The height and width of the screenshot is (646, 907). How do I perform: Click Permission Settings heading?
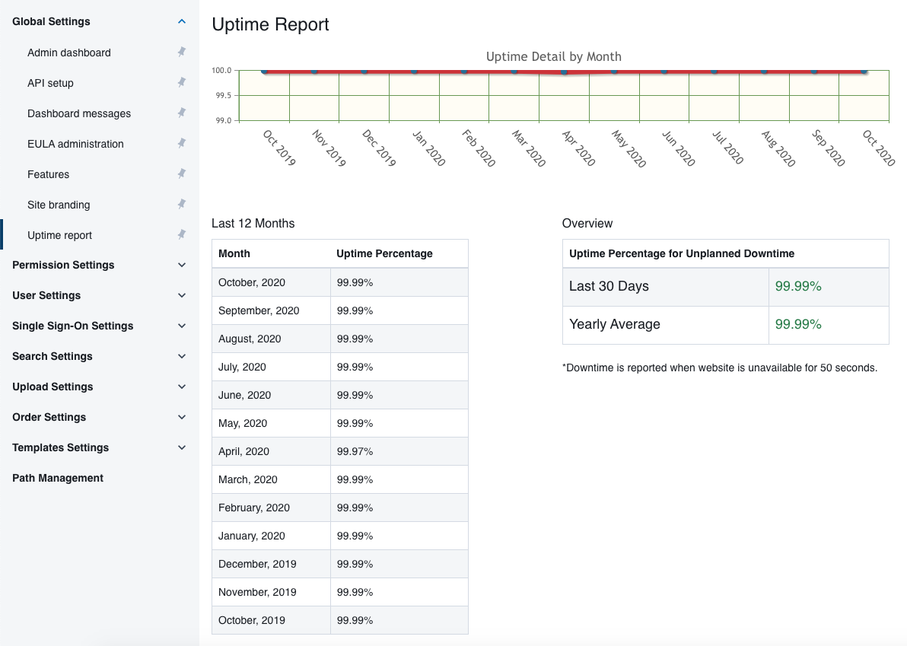coord(63,265)
